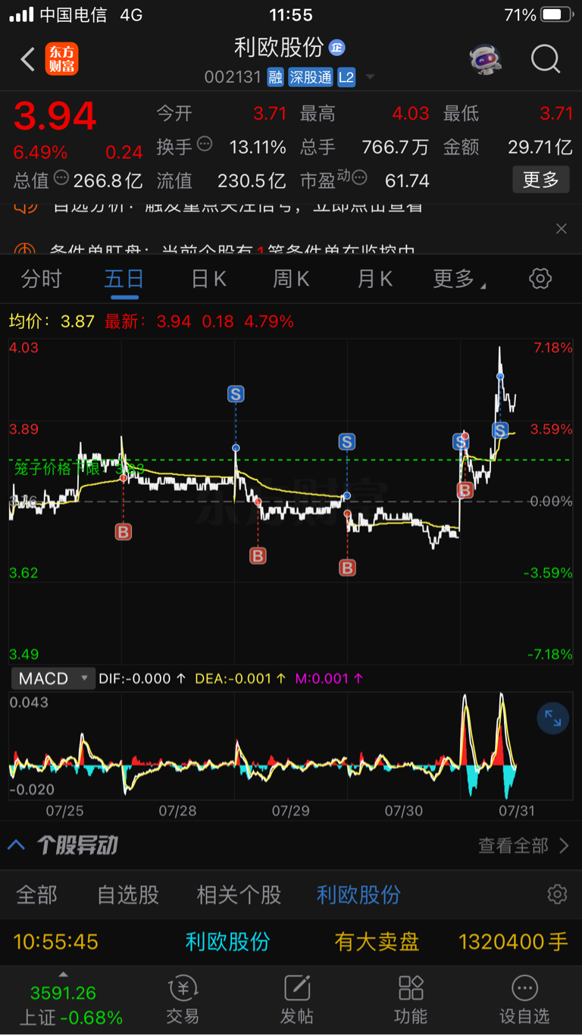Image resolution: width=582 pixels, height=1035 pixels.
Task: Open the robot assistant avatar
Action: click(x=486, y=59)
